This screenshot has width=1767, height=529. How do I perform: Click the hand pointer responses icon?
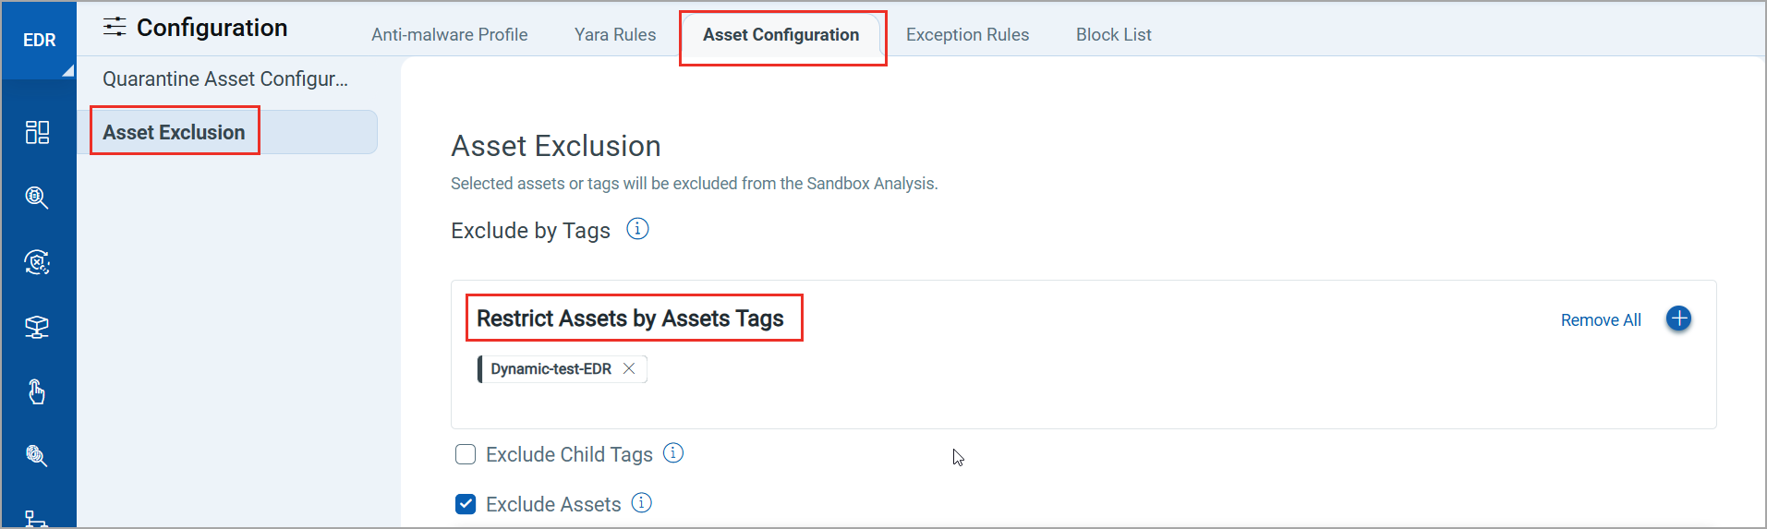(37, 391)
